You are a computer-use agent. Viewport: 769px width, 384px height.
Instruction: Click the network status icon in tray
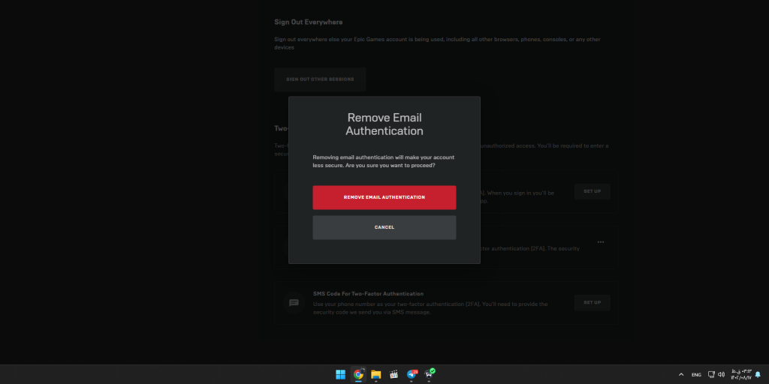pyautogui.click(x=711, y=374)
